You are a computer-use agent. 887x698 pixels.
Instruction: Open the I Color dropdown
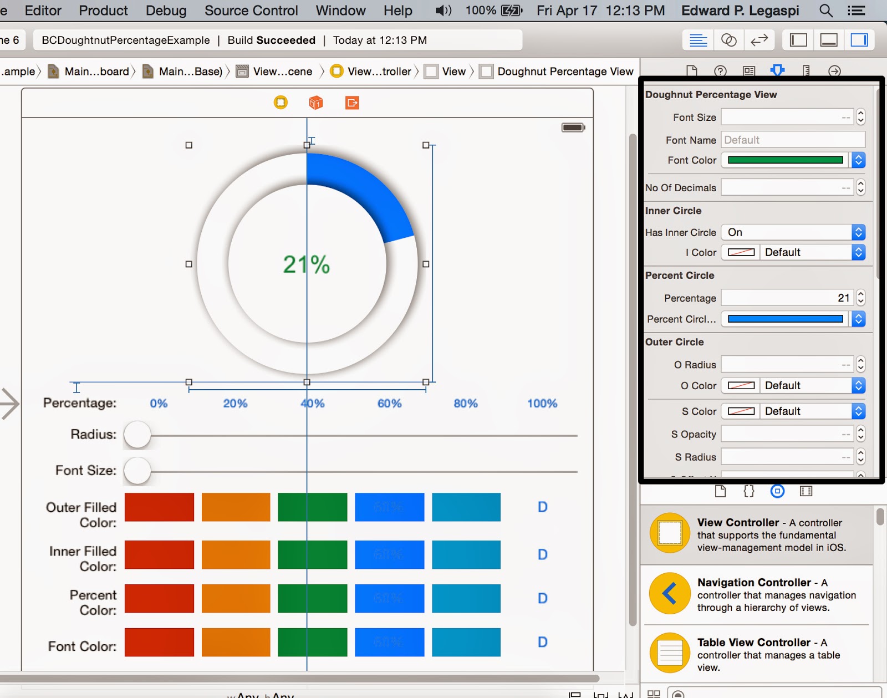click(813, 252)
